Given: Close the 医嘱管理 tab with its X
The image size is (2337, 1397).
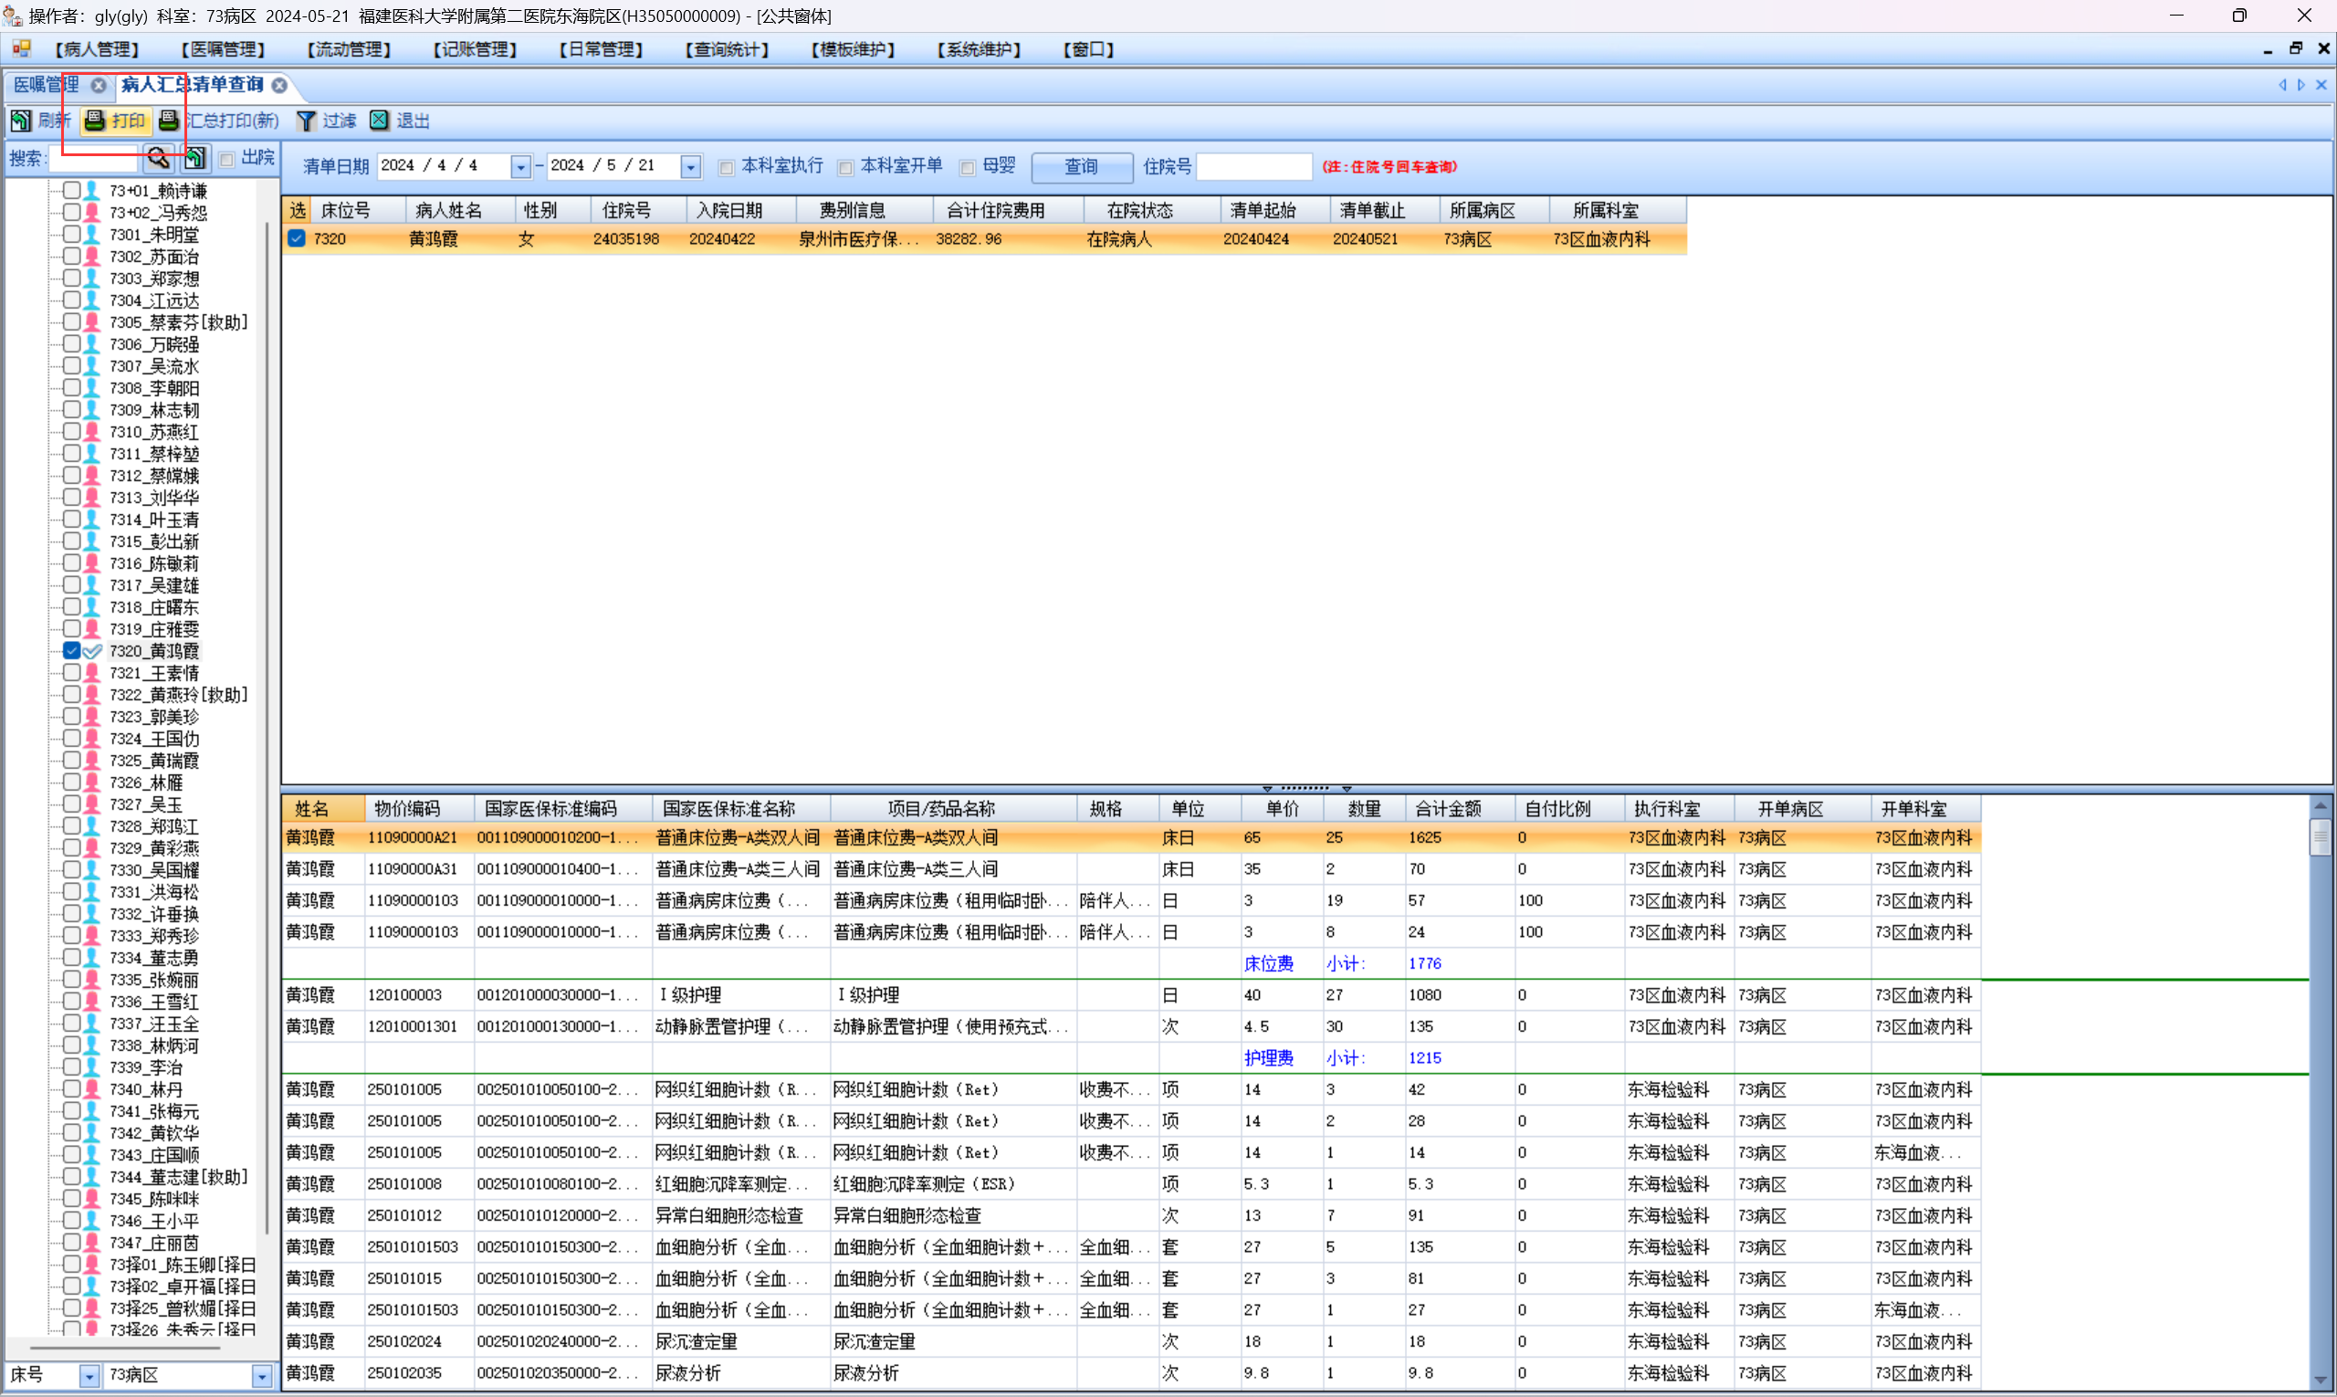Looking at the screenshot, I should [x=98, y=86].
